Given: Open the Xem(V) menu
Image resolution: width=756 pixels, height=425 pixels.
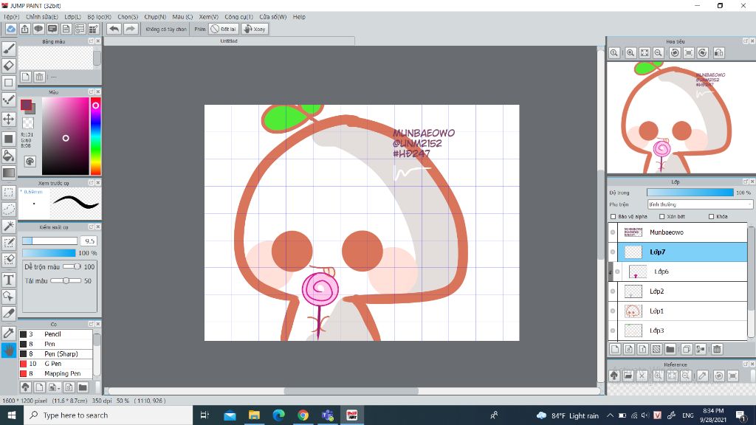Looking at the screenshot, I should [x=208, y=16].
